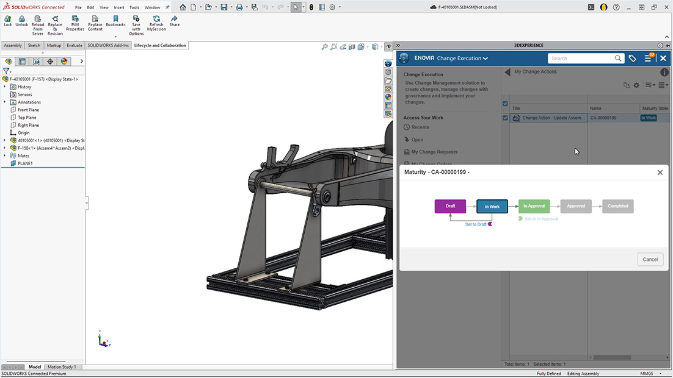Screen dimensions: 673x378
Task: Uncheck the Change Action - Update Assem row checkbox
Action: (x=505, y=118)
